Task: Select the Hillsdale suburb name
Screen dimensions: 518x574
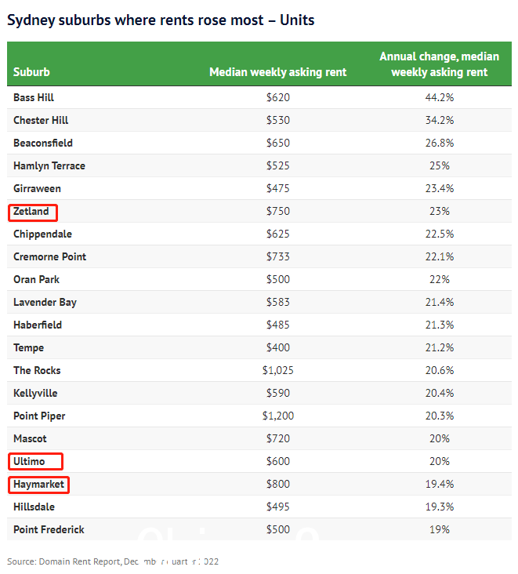Action: 34,507
